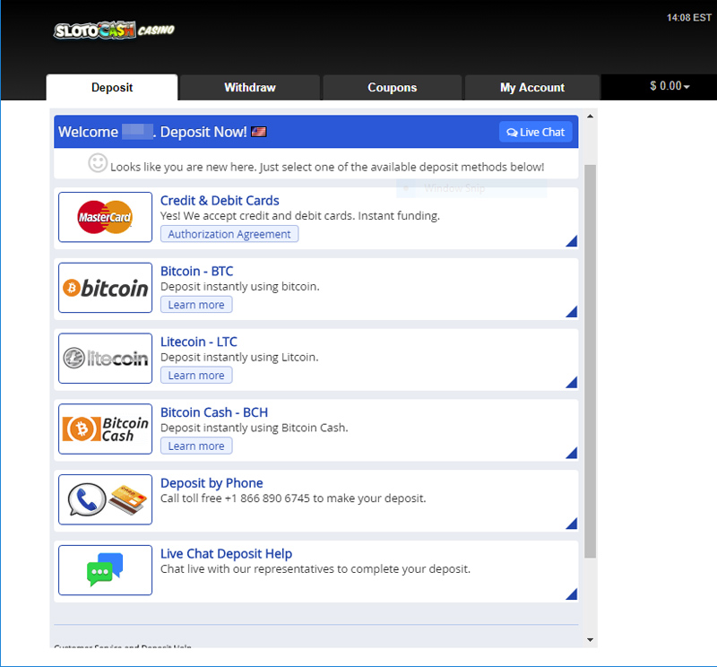The width and height of the screenshot is (717, 667).
Task: Expand the Litecoin - LTC corner arrow
Action: [x=572, y=382]
